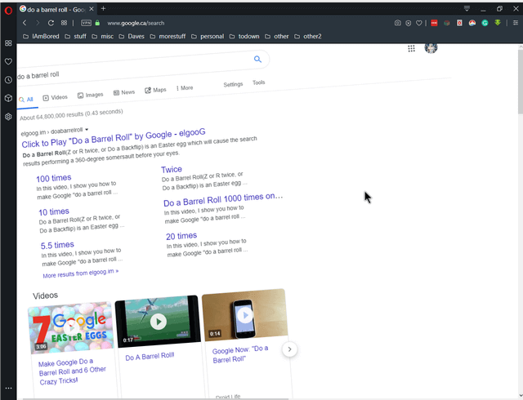Go forward to the next page
Image resolution: width=523 pixels, height=400 pixels.
click(x=38, y=23)
